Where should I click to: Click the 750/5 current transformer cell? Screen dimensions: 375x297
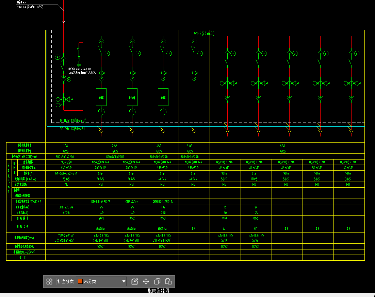pyautogui.click(x=66, y=179)
